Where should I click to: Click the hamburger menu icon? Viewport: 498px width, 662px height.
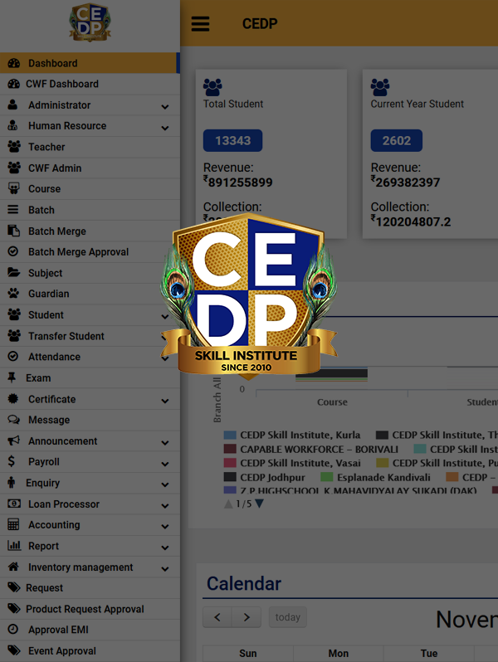click(x=200, y=23)
